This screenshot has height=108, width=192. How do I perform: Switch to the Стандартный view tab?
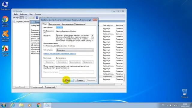tap(50, 87)
